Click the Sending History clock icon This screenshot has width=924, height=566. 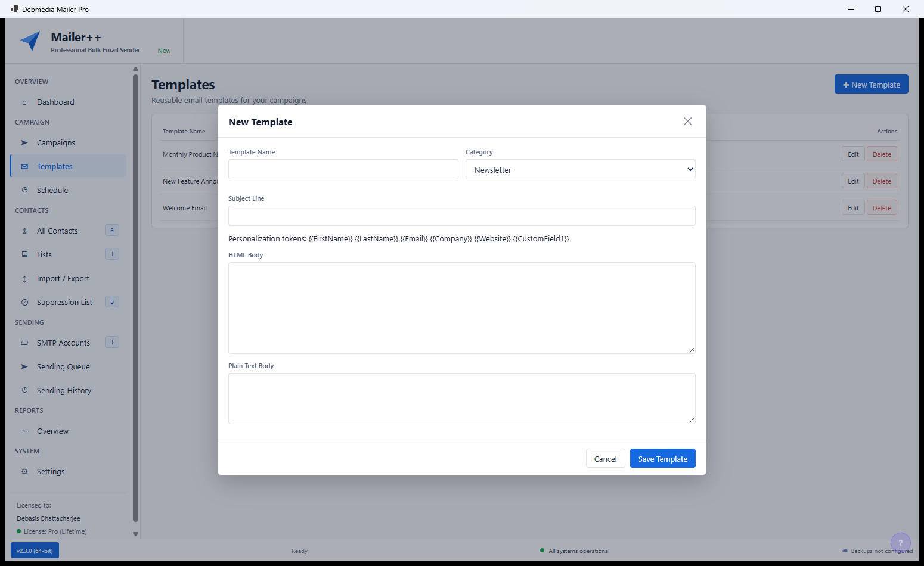tap(24, 391)
